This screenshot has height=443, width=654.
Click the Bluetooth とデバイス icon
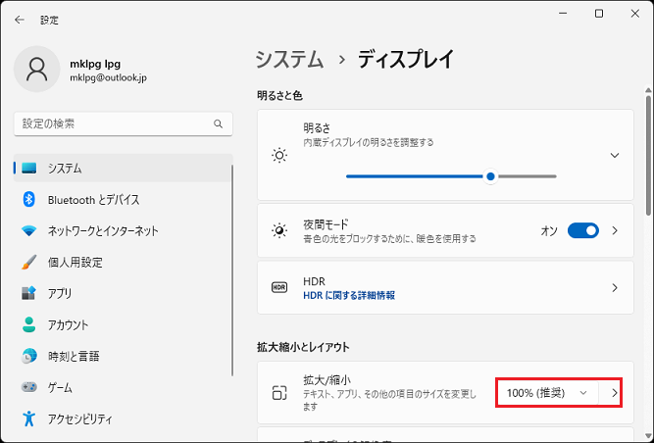click(x=28, y=200)
